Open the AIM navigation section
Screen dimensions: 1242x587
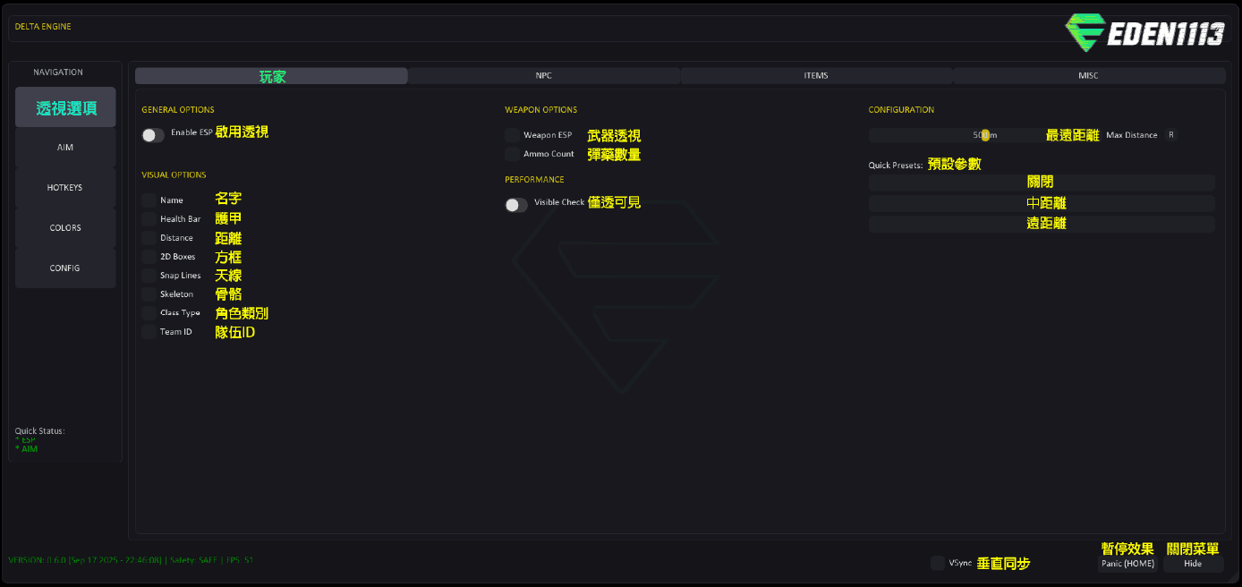click(65, 148)
